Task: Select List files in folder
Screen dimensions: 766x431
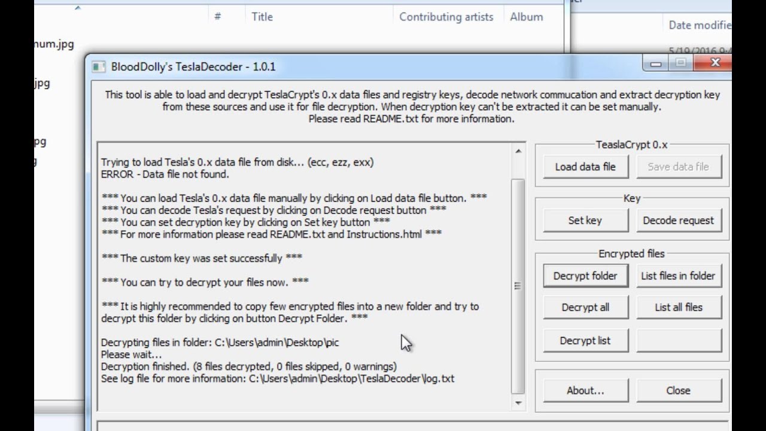Action: (678, 276)
